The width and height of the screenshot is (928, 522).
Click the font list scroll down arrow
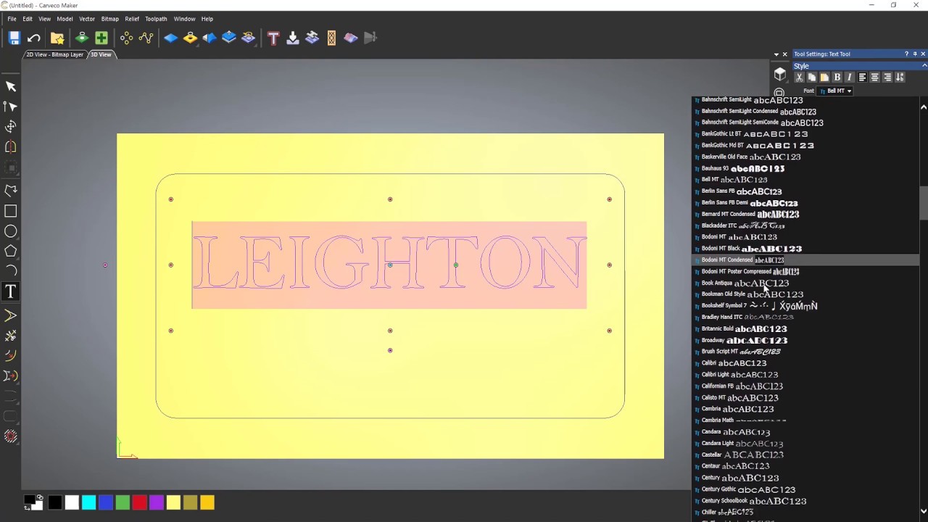pyautogui.click(x=924, y=511)
